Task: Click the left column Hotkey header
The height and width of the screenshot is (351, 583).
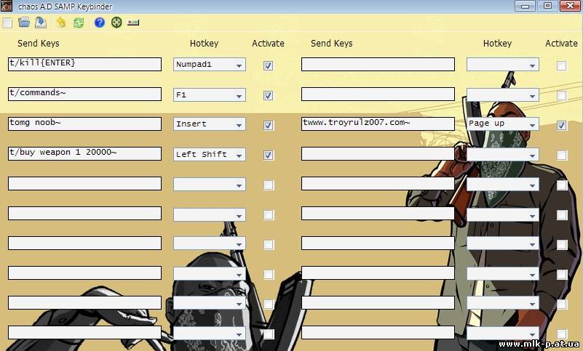Action: tap(204, 44)
